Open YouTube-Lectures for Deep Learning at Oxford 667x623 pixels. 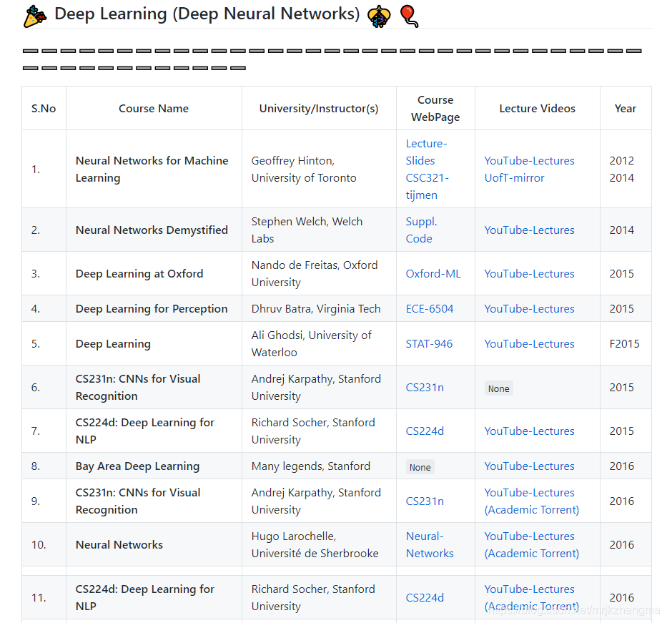pos(529,274)
